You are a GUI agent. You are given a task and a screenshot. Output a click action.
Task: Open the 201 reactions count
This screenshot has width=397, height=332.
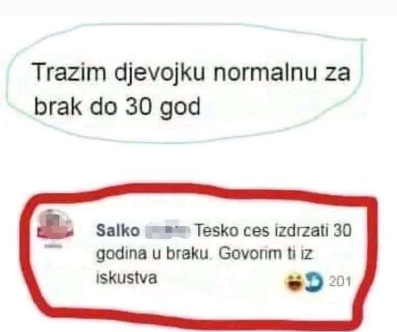point(340,281)
